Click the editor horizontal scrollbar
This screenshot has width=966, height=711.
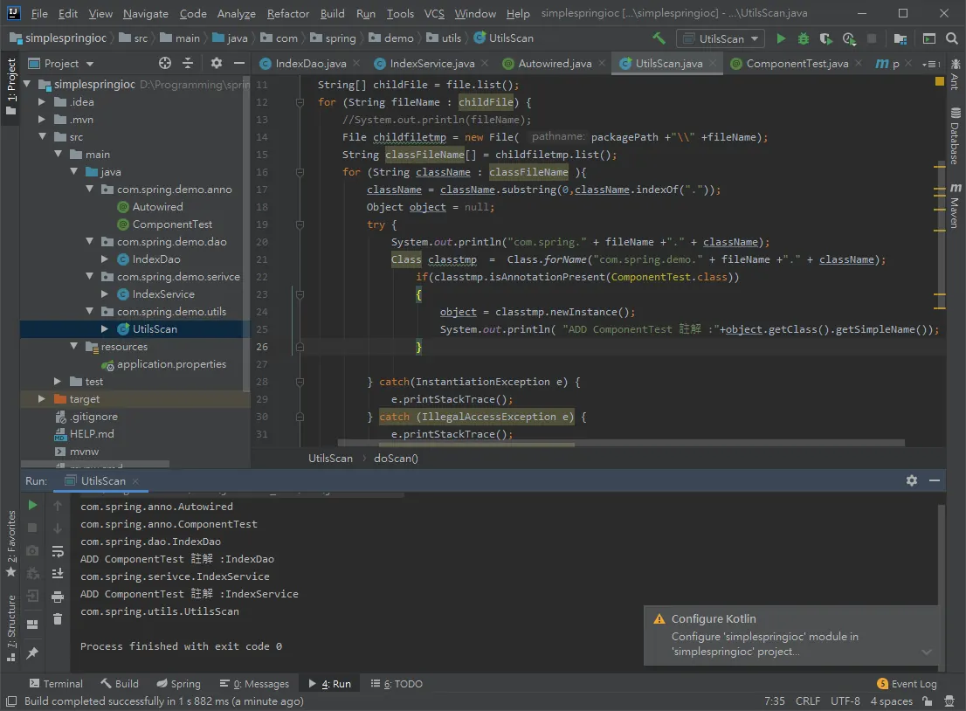(x=456, y=444)
